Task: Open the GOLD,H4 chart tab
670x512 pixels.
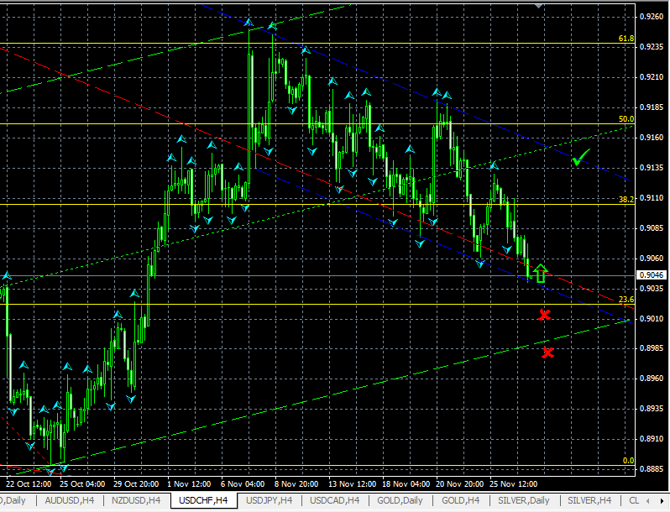Action: (x=461, y=500)
